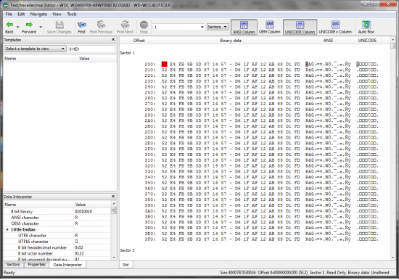The image size is (399, 280).
Task: Select the 'OEM character' row
Action: pyautogui.click(x=57, y=223)
